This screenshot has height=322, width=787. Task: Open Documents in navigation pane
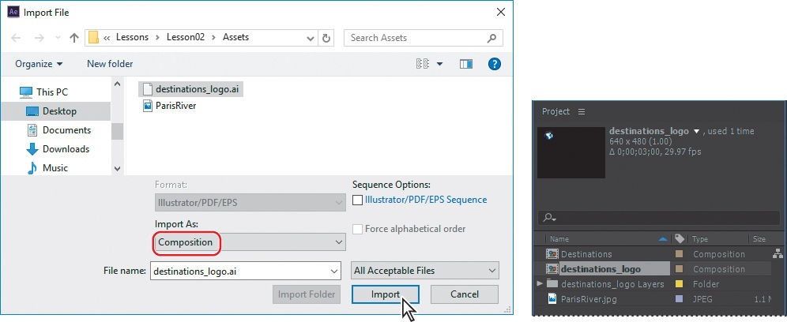pos(59,130)
